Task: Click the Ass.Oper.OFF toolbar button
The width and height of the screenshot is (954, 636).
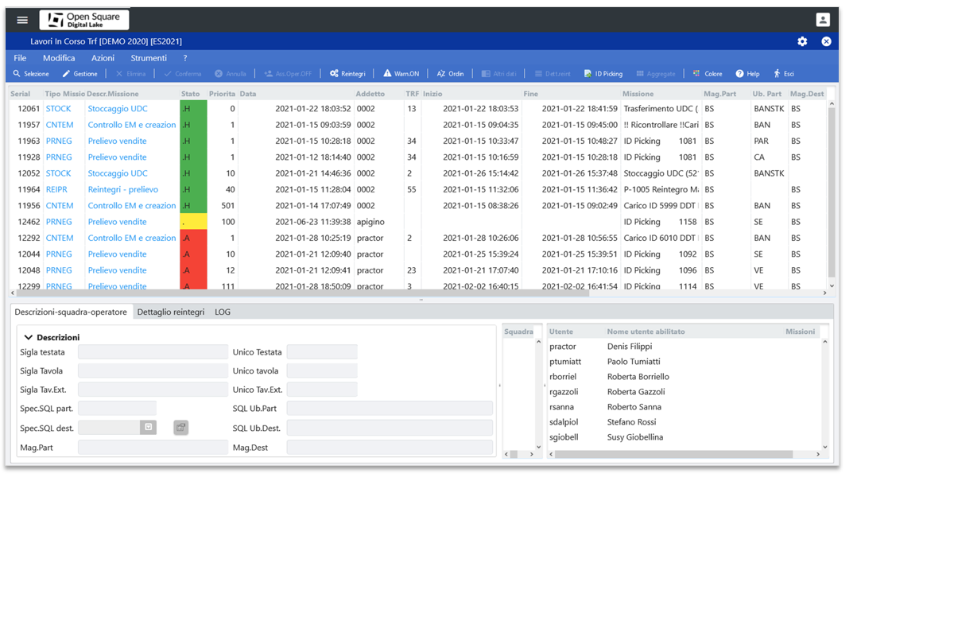Action: pos(288,74)
